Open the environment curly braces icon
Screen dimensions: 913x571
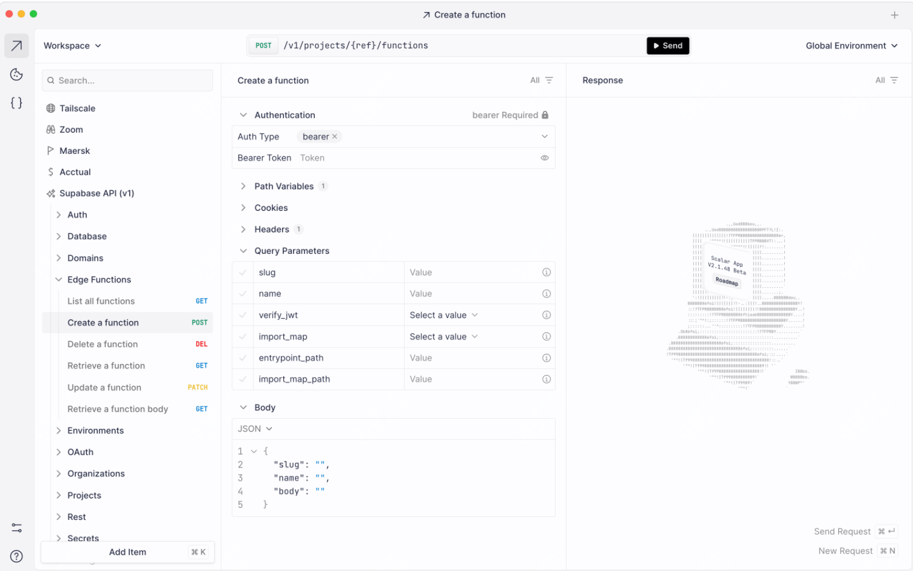point(17,103)
